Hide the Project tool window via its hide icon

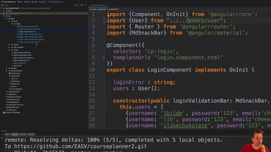point(86,5)
